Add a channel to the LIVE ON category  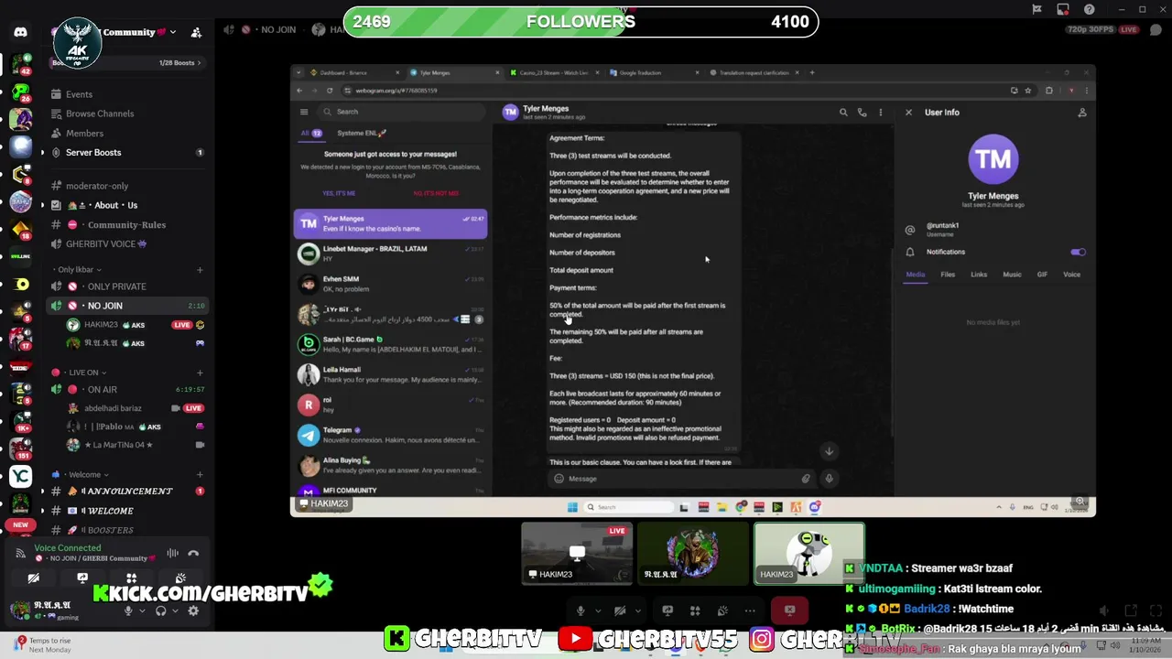(200, 373)
